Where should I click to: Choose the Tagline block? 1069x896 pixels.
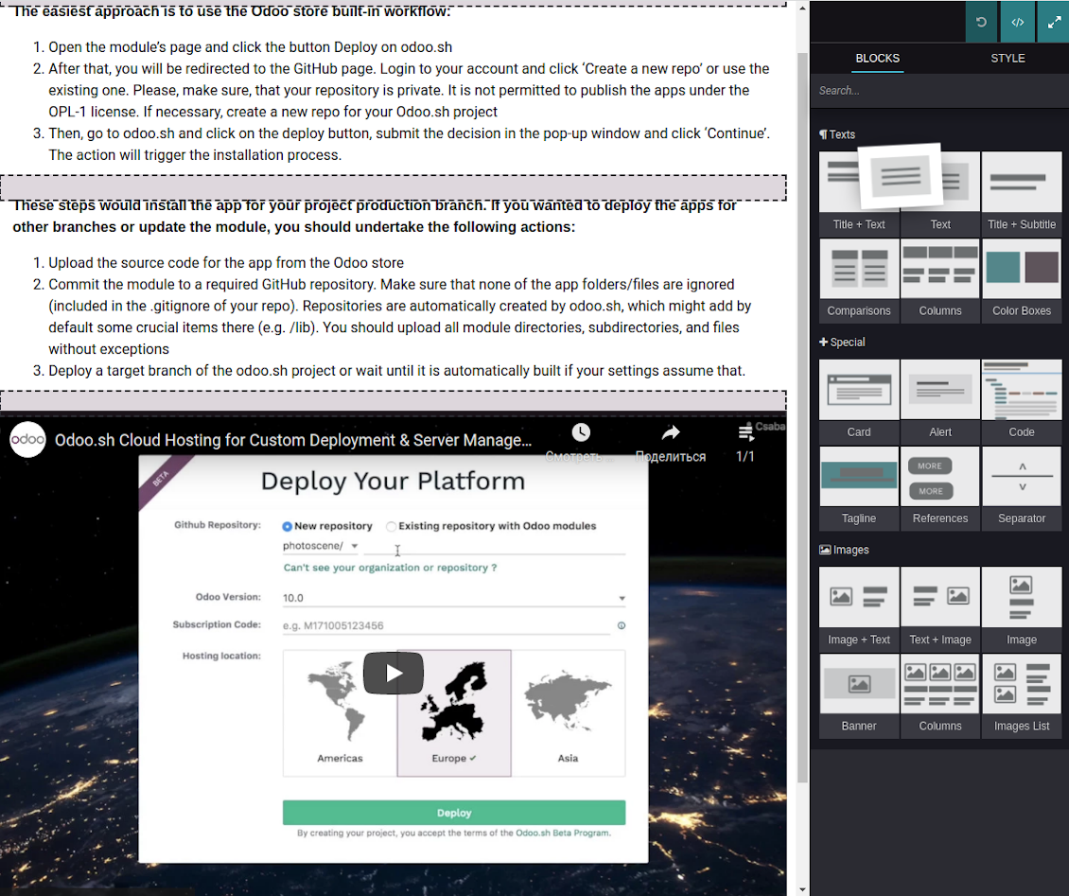858,487
